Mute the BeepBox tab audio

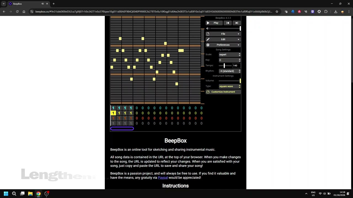(42, 4)
